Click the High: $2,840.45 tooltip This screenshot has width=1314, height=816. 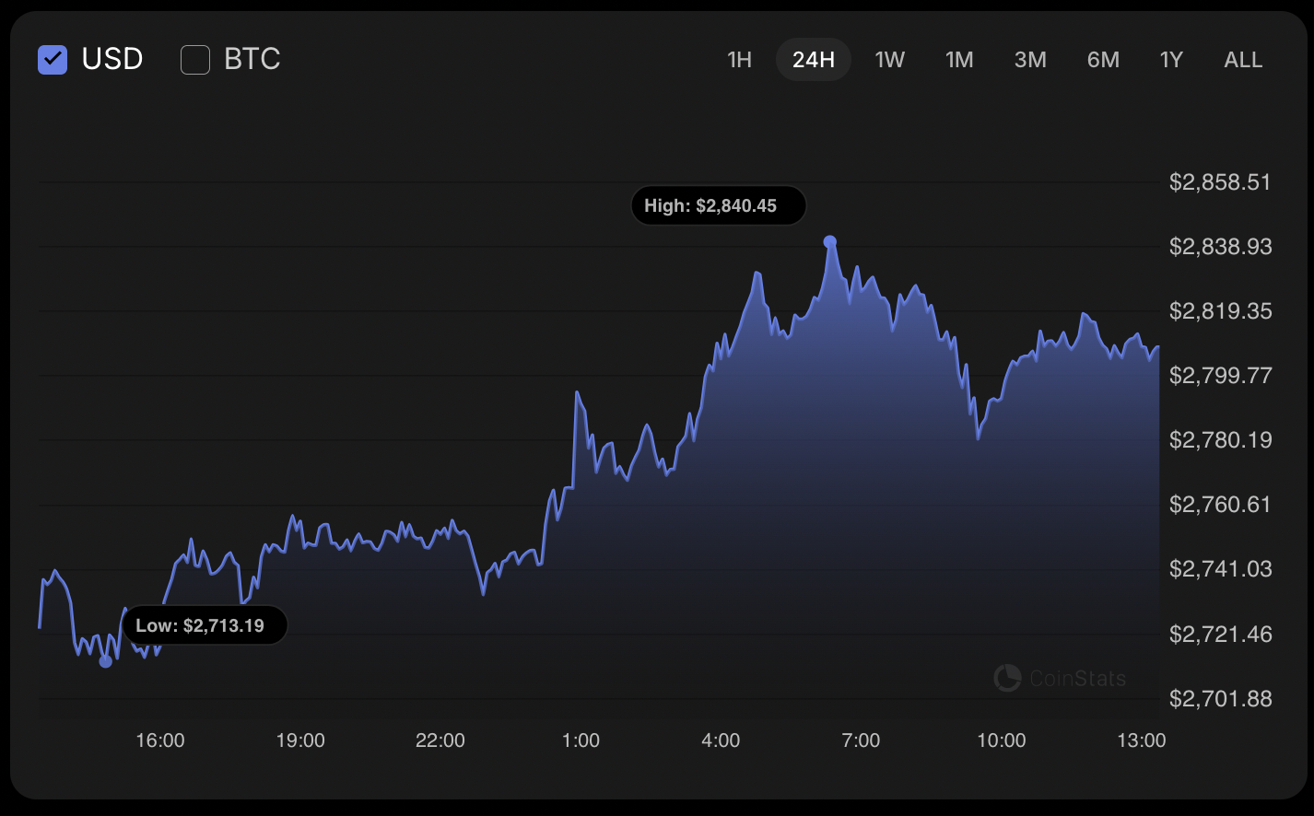tap(718, 204)
